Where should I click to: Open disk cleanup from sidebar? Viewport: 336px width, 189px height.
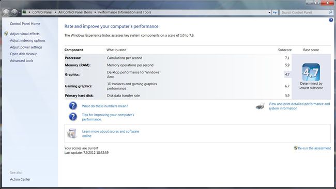pyautogui.click(x=24, y=54)
